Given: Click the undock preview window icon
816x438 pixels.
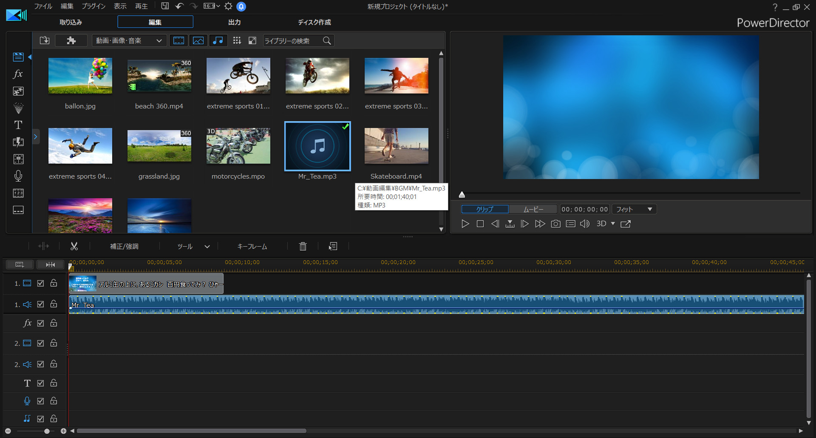Looking at the screenshot, I should 626,224.
